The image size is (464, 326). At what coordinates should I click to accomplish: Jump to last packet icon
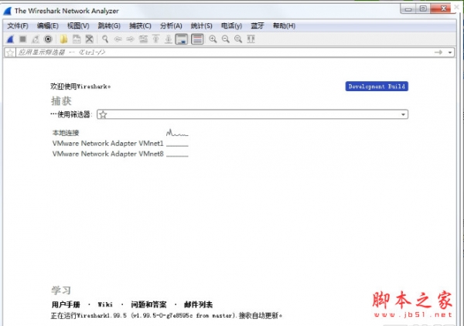click(x=169, y=39)
